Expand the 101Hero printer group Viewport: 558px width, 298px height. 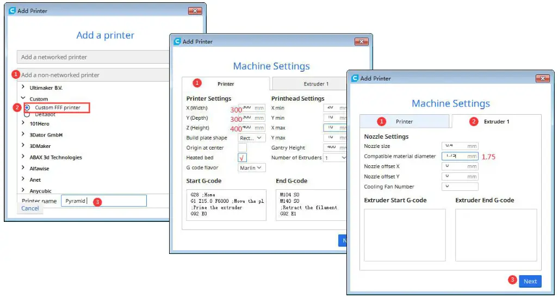(23, 123)
